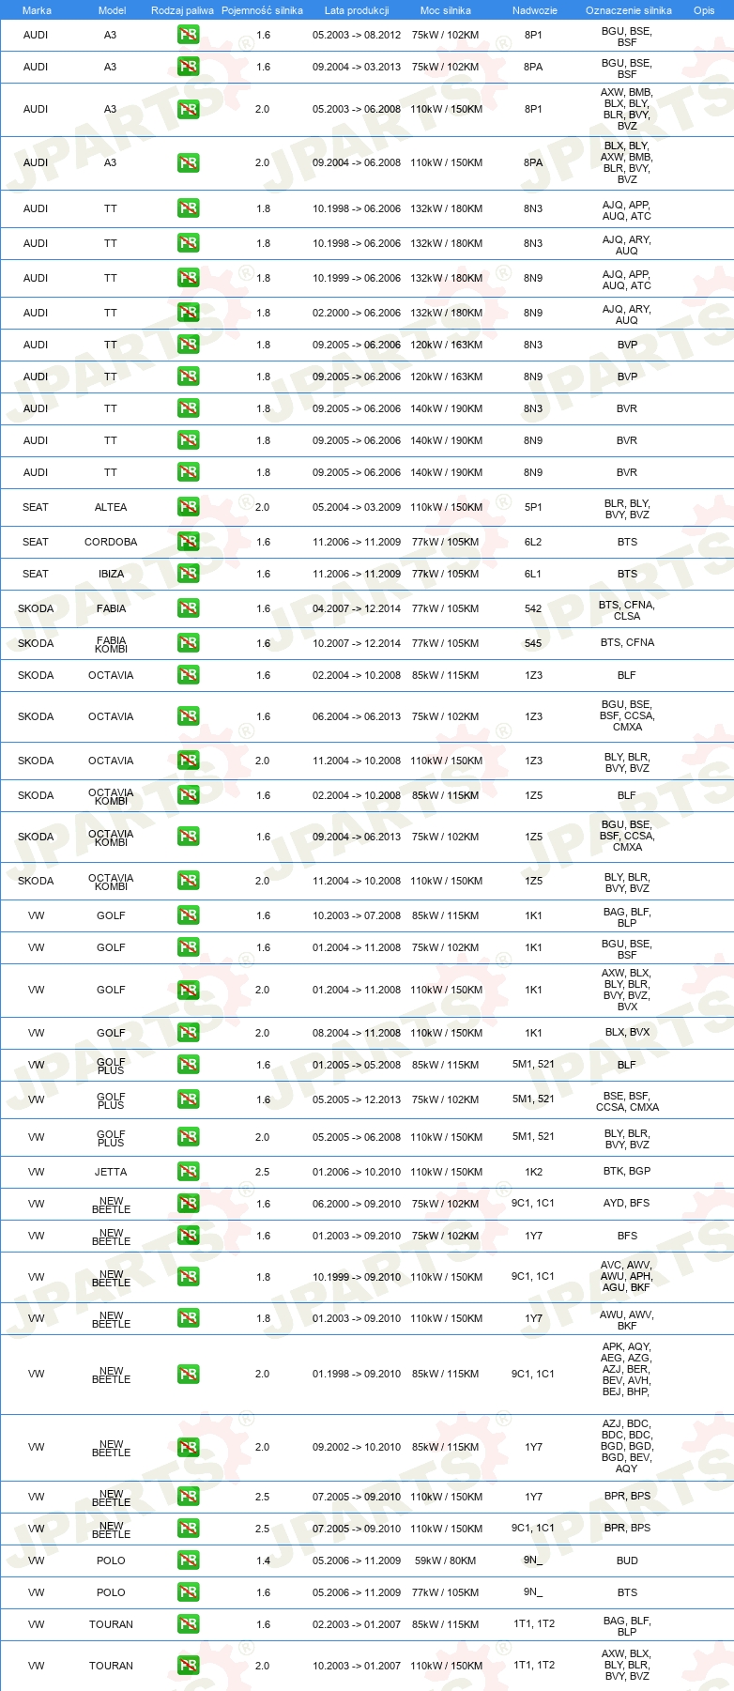
Task: Click the 542 body code cell
Action: click(x=533, y=608)
